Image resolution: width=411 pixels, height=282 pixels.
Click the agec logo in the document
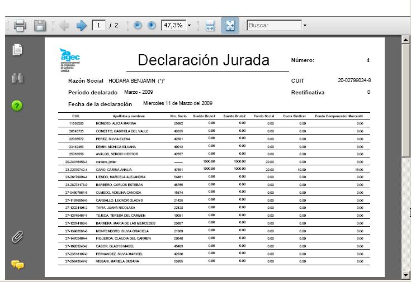[70, 60]
